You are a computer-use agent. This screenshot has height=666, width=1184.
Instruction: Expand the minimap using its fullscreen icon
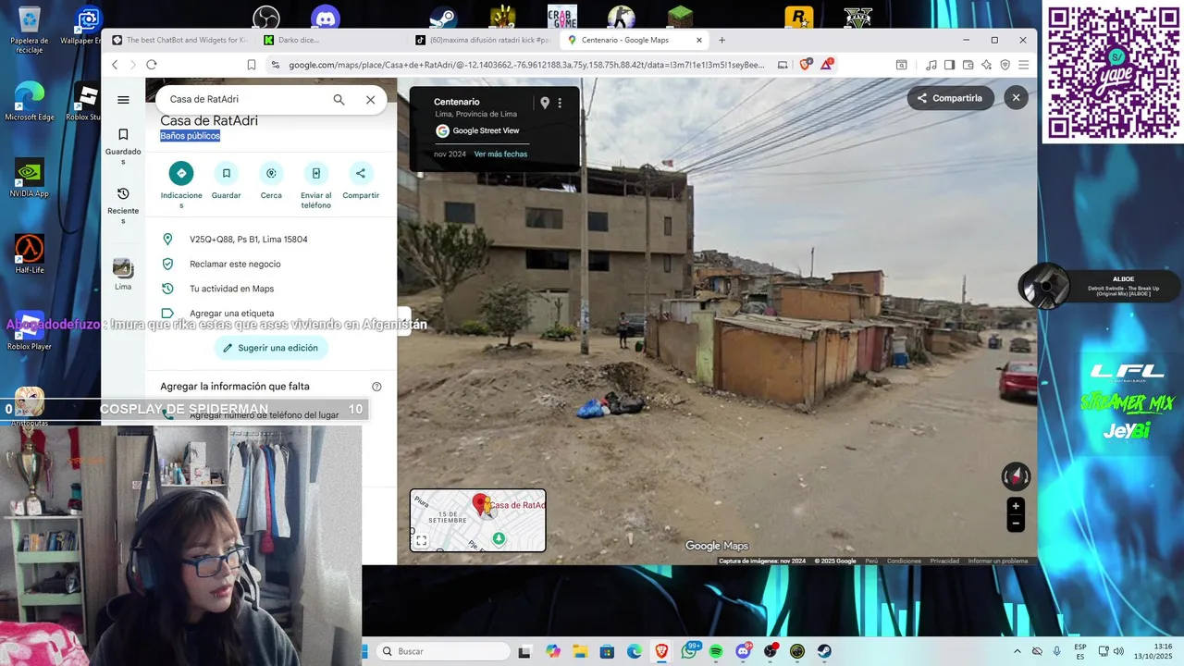point(421,541)
